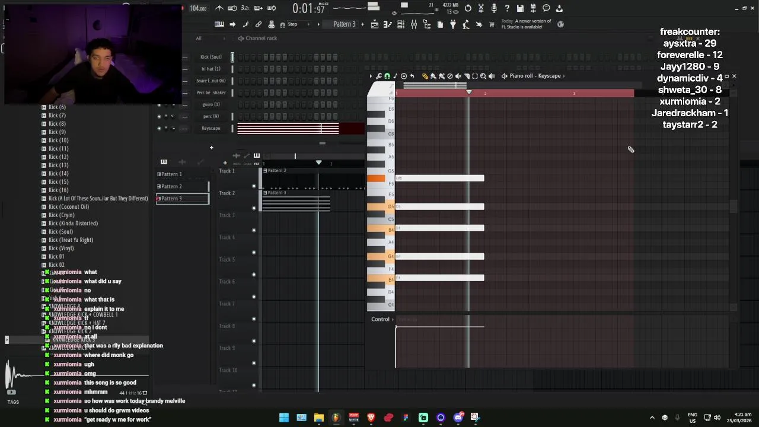Open the playlist view icon

coord(375,24)
